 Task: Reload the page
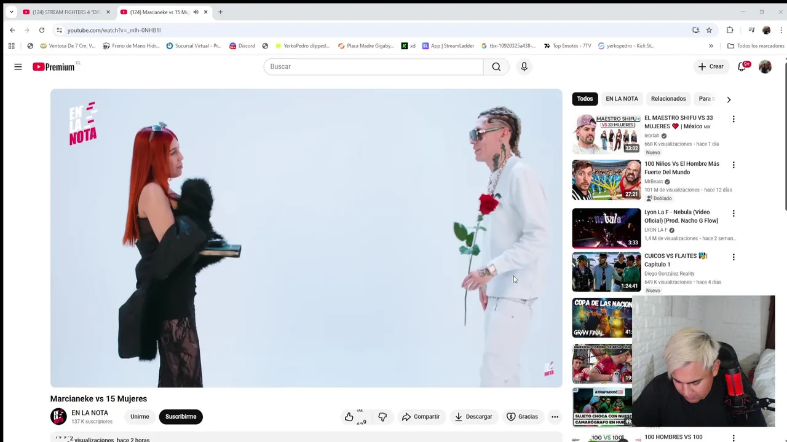[42, 30]
